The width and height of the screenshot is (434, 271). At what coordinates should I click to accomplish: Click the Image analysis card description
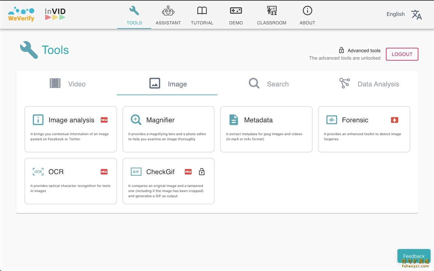pos(70,137)
